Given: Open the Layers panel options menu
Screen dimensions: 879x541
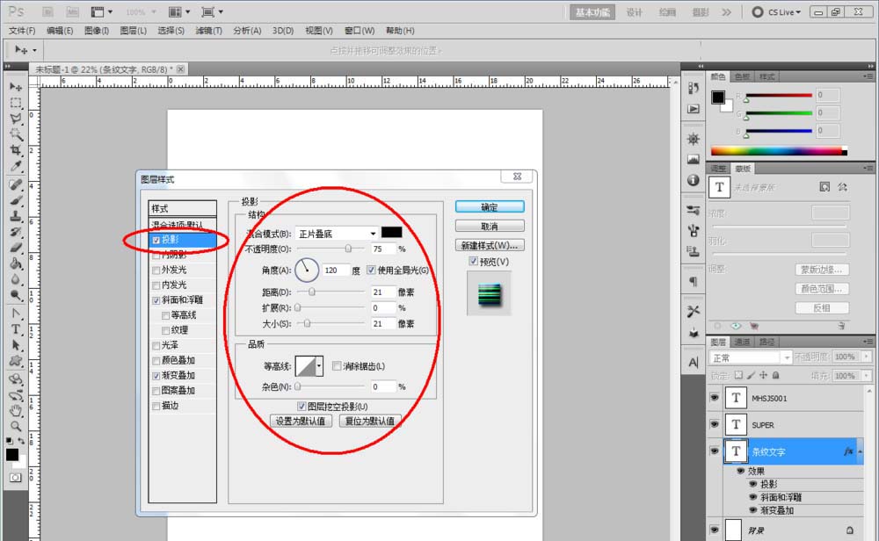Looking at the screenshot, I should 868,341.
